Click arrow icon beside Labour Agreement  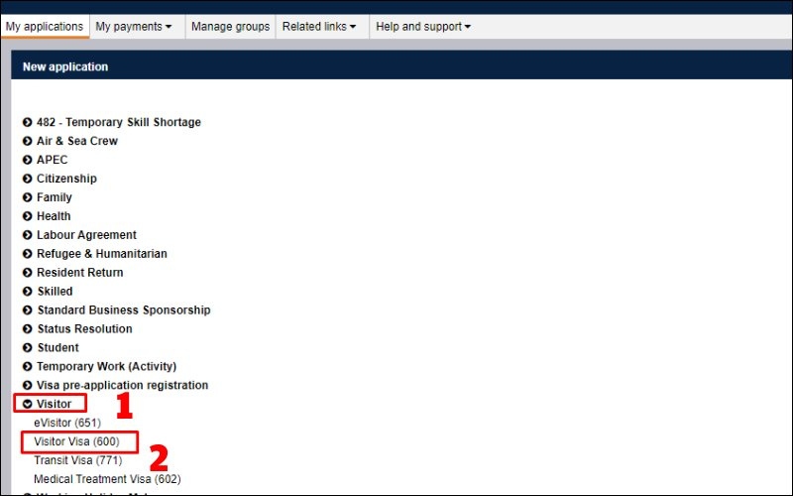28,235
